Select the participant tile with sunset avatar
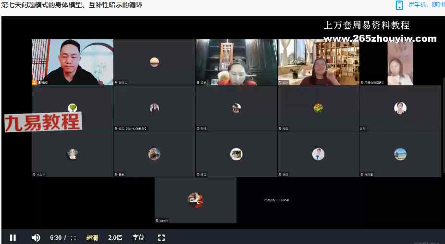 [x=154, y=62]
